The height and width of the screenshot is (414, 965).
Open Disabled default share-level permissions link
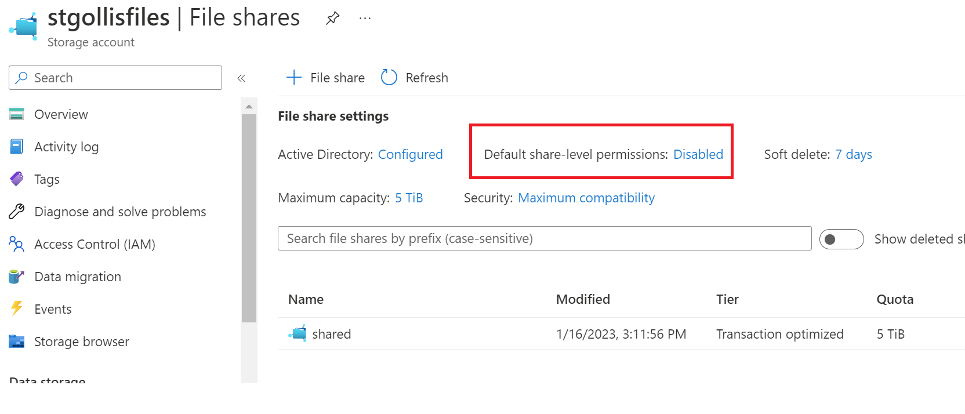coord(698,154)
